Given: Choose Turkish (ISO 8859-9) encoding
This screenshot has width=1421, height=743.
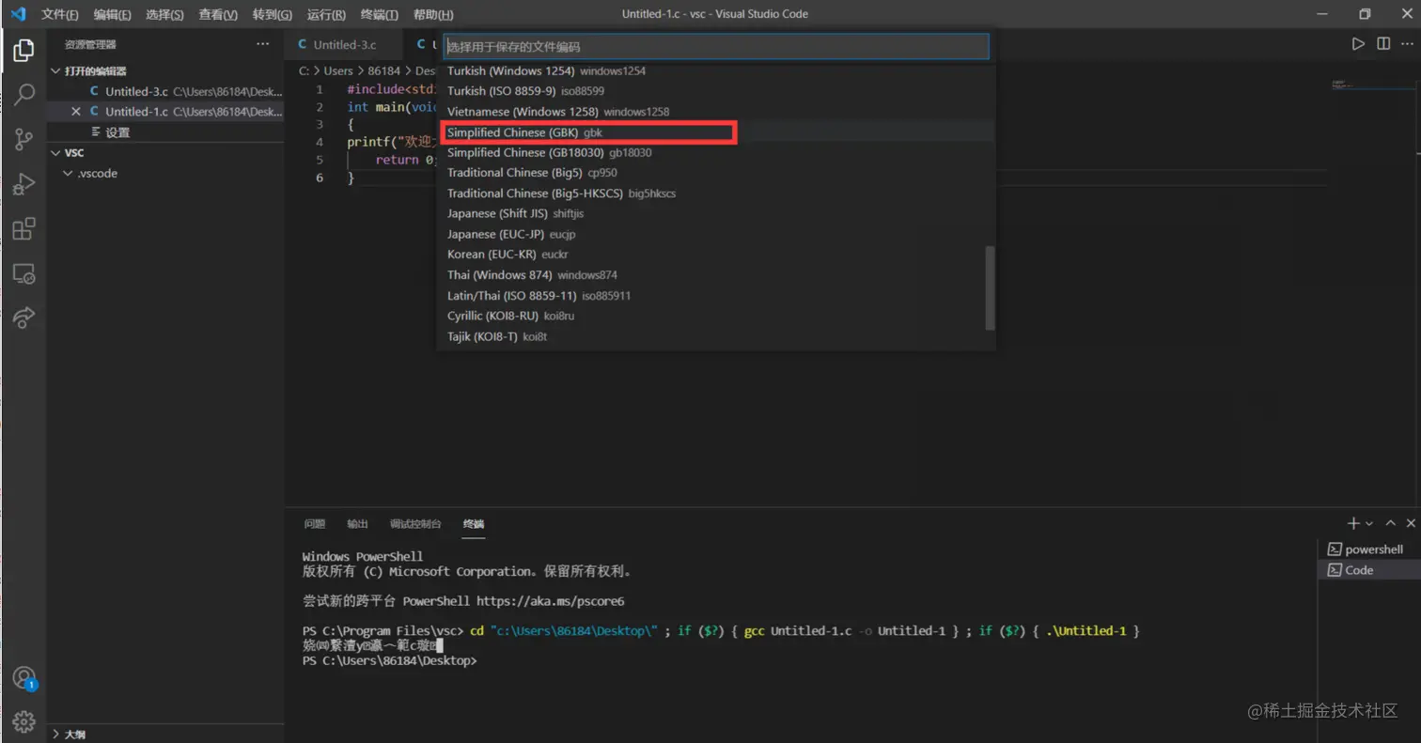Looking at the screenshot, I should 716,91.
